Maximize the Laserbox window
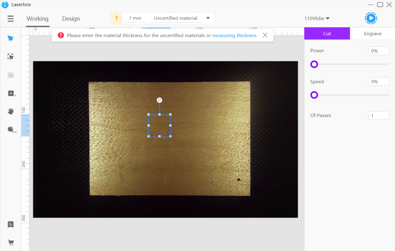 tap(380, 4)
